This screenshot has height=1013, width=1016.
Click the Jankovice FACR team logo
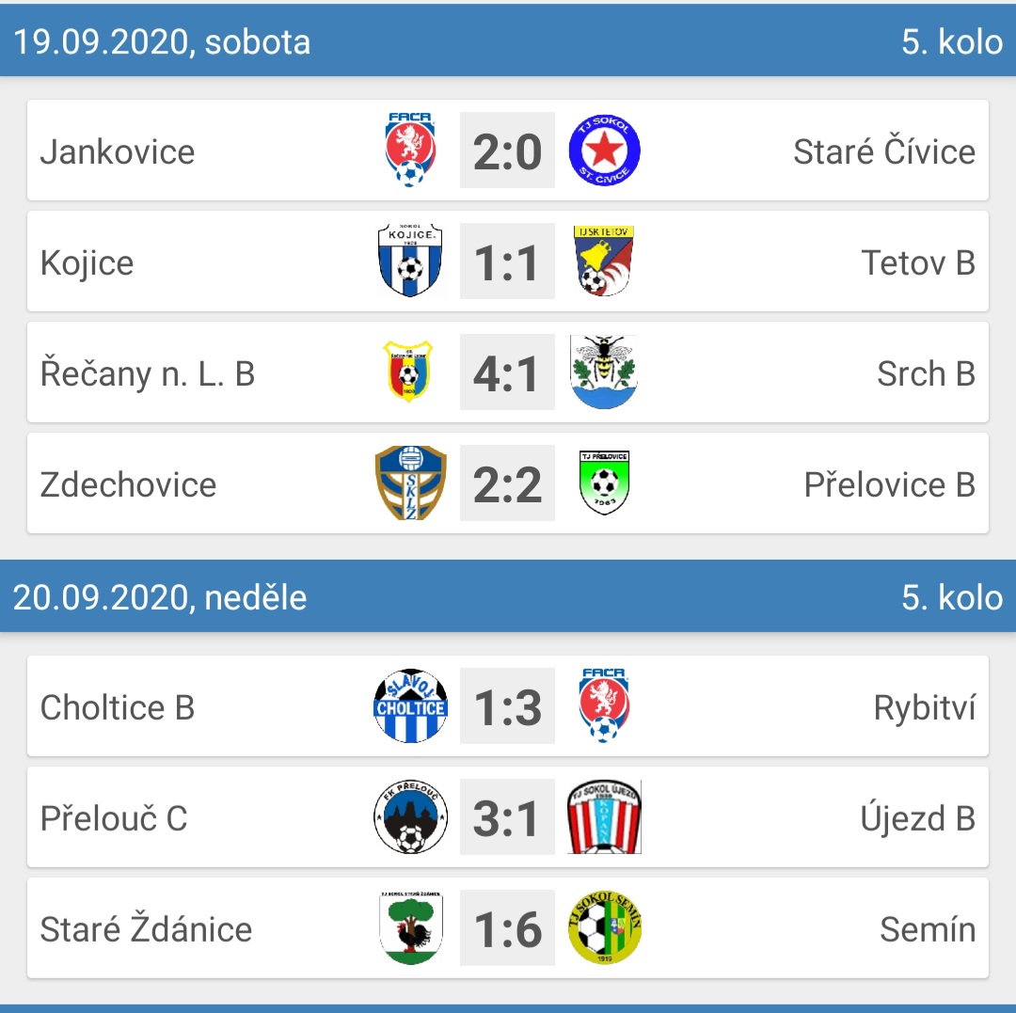[x=409, y=150]
